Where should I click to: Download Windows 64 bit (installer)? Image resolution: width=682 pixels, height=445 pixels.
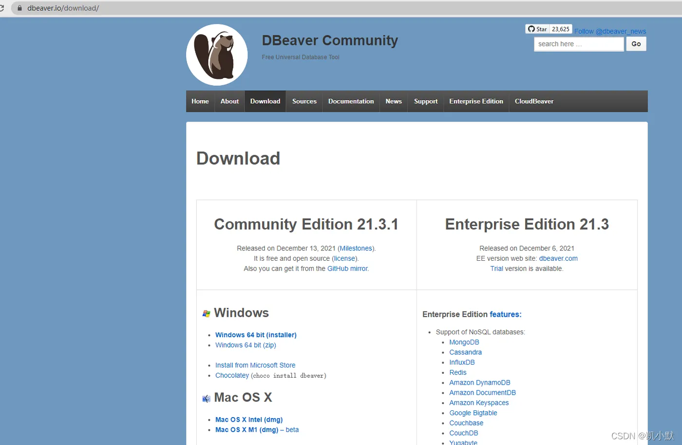(x=256, y=335)
